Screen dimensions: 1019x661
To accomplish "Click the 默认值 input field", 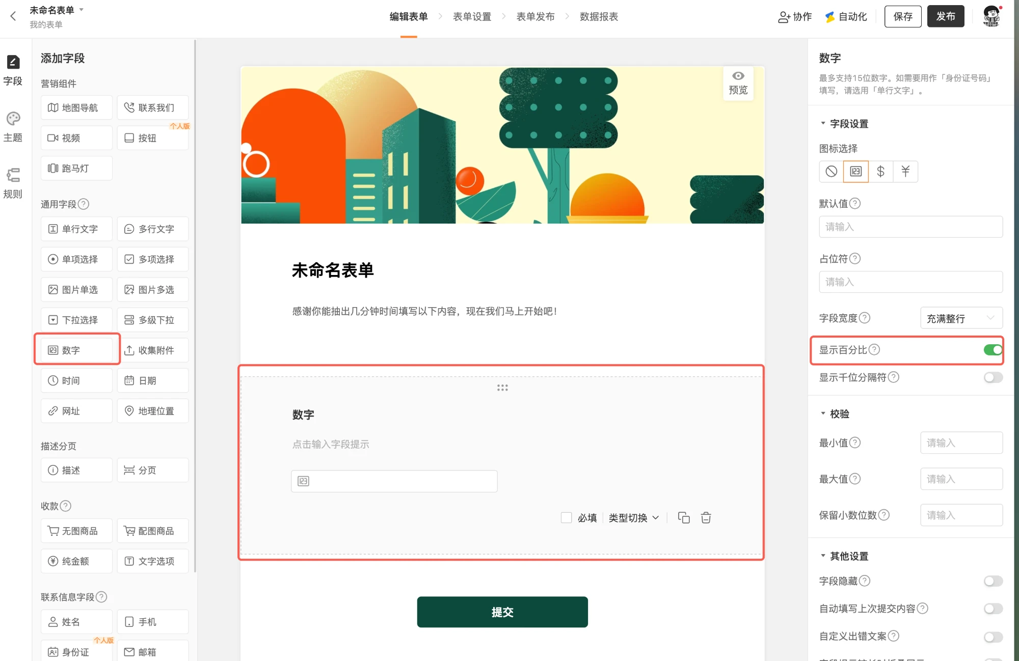I will (911, 227).
